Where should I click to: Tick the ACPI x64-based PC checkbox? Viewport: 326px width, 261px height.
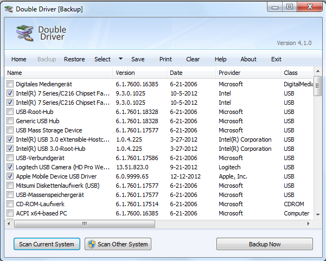(x=10, y=213)
